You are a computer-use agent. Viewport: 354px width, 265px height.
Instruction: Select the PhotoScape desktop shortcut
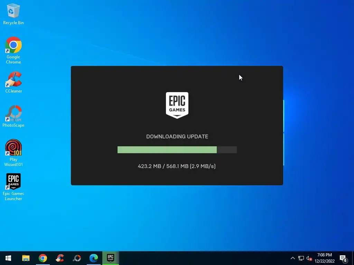pyautogui.click(x=13, y=116)
